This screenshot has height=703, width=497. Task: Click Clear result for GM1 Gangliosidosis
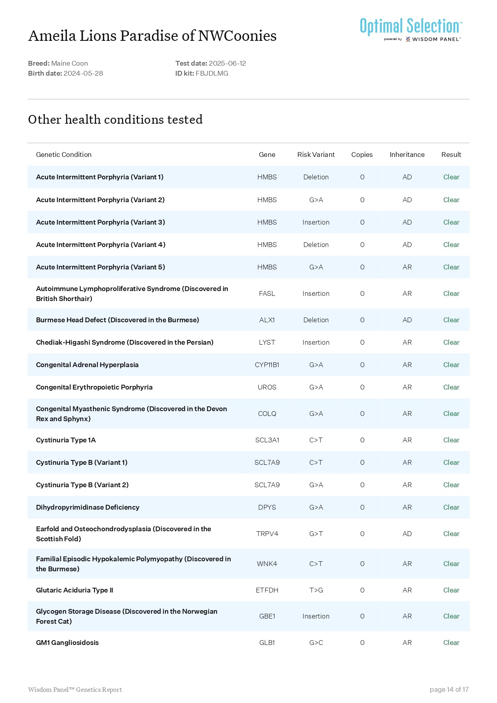451,643
